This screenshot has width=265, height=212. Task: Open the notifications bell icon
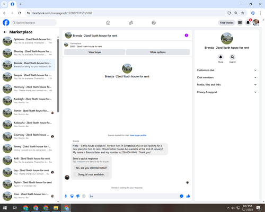(248, 23)
